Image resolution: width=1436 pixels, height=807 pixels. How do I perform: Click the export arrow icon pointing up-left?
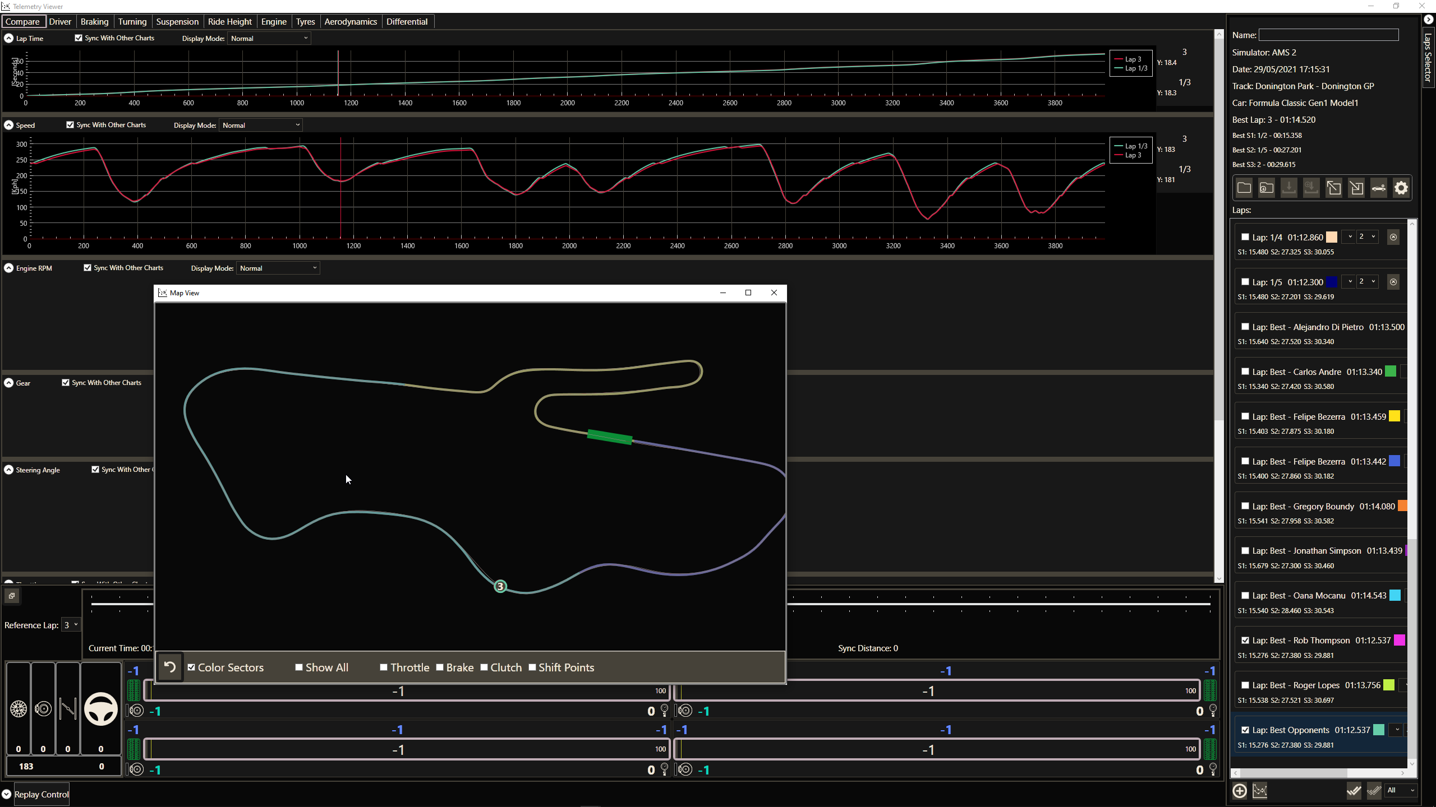click(x=1334, y=188)
